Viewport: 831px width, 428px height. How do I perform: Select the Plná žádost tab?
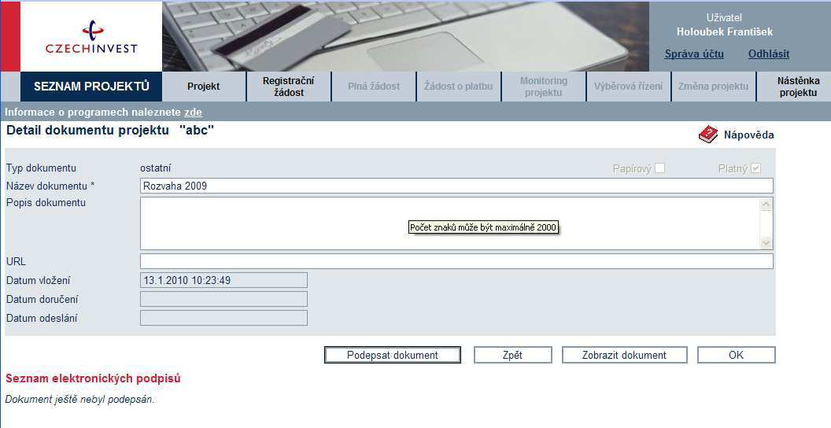(374, 87)
